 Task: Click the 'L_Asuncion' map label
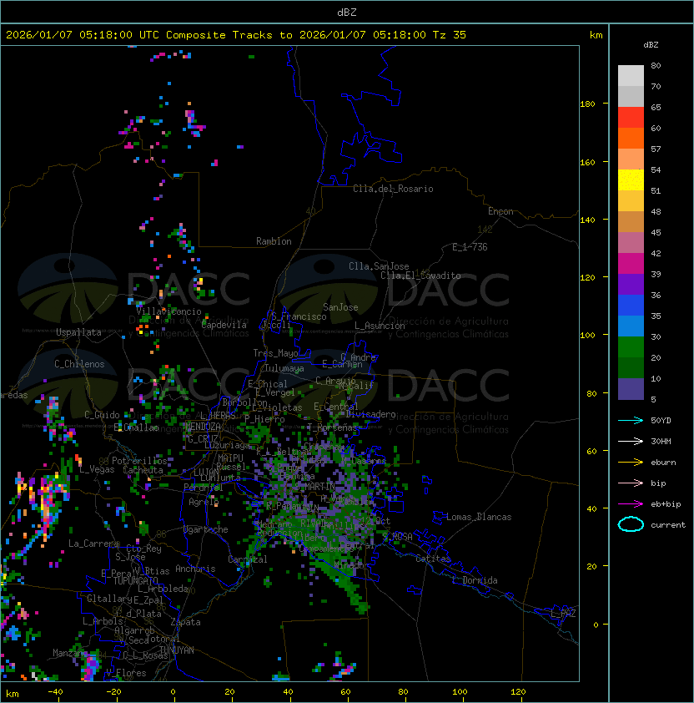click(380, 326)
